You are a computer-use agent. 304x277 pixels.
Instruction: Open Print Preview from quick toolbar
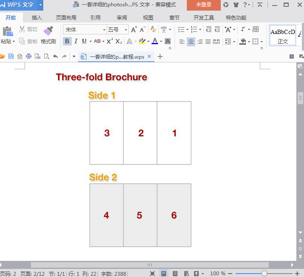(x=46, y=57)
